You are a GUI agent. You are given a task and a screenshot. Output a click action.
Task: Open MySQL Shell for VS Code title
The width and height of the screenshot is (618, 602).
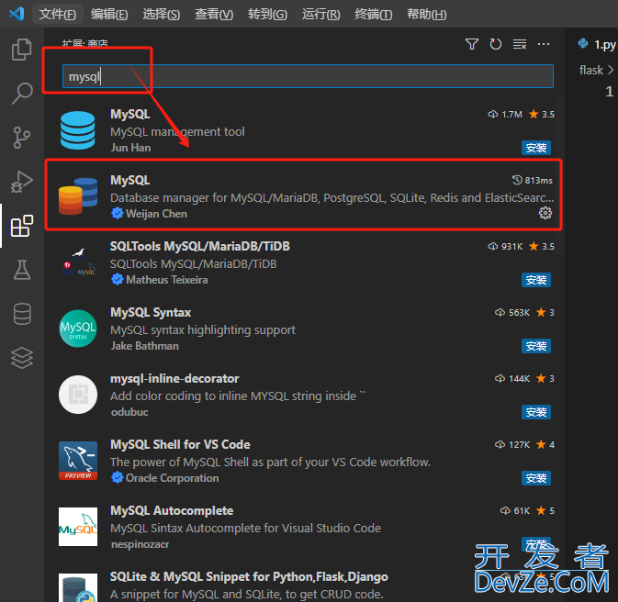[180, 444]
